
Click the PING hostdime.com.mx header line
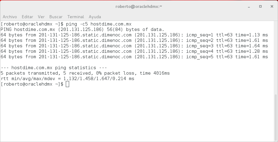click(x=82, y=29)
